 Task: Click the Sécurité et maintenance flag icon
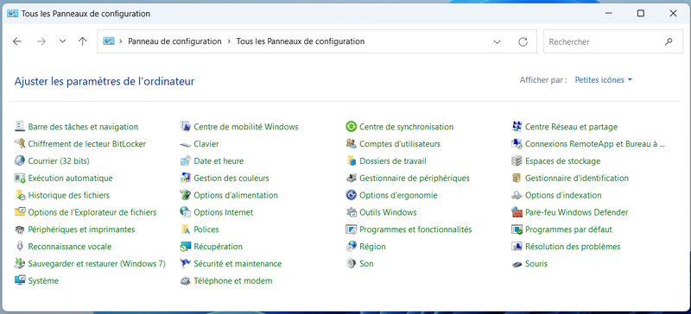coord(186,264)
